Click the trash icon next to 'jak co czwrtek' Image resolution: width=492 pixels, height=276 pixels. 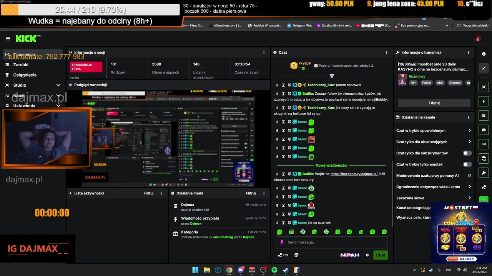278,223
